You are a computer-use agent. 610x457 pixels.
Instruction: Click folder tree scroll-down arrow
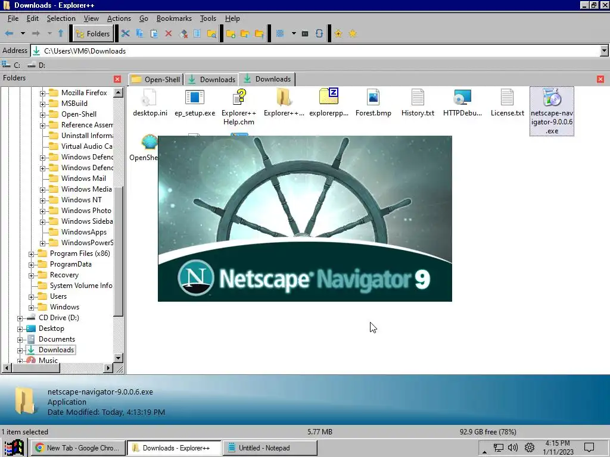[x=119, y=358]
